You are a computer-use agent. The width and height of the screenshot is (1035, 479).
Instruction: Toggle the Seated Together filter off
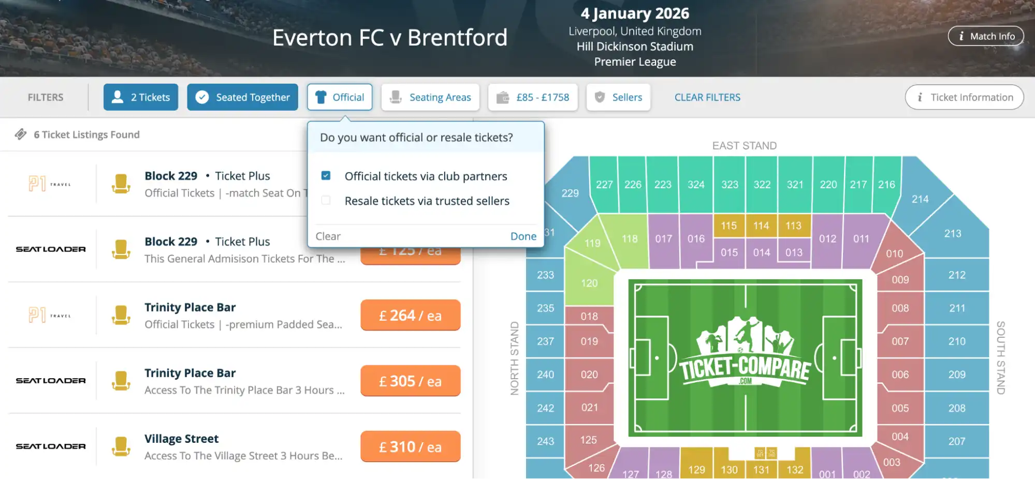242,97
